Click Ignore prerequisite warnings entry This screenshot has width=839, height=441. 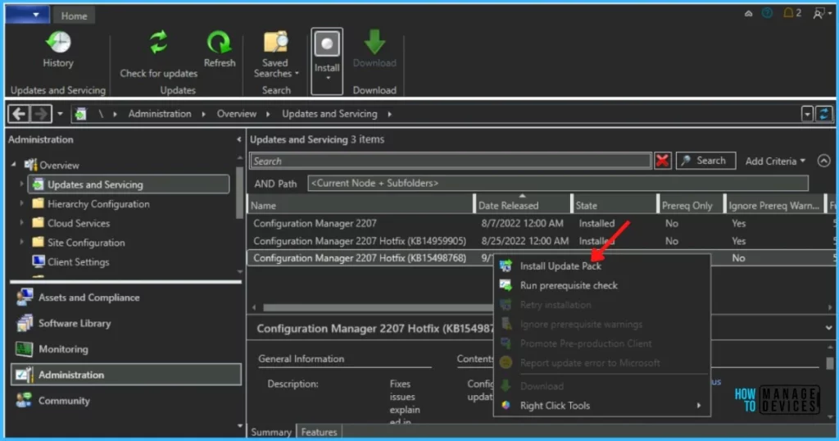602,324
